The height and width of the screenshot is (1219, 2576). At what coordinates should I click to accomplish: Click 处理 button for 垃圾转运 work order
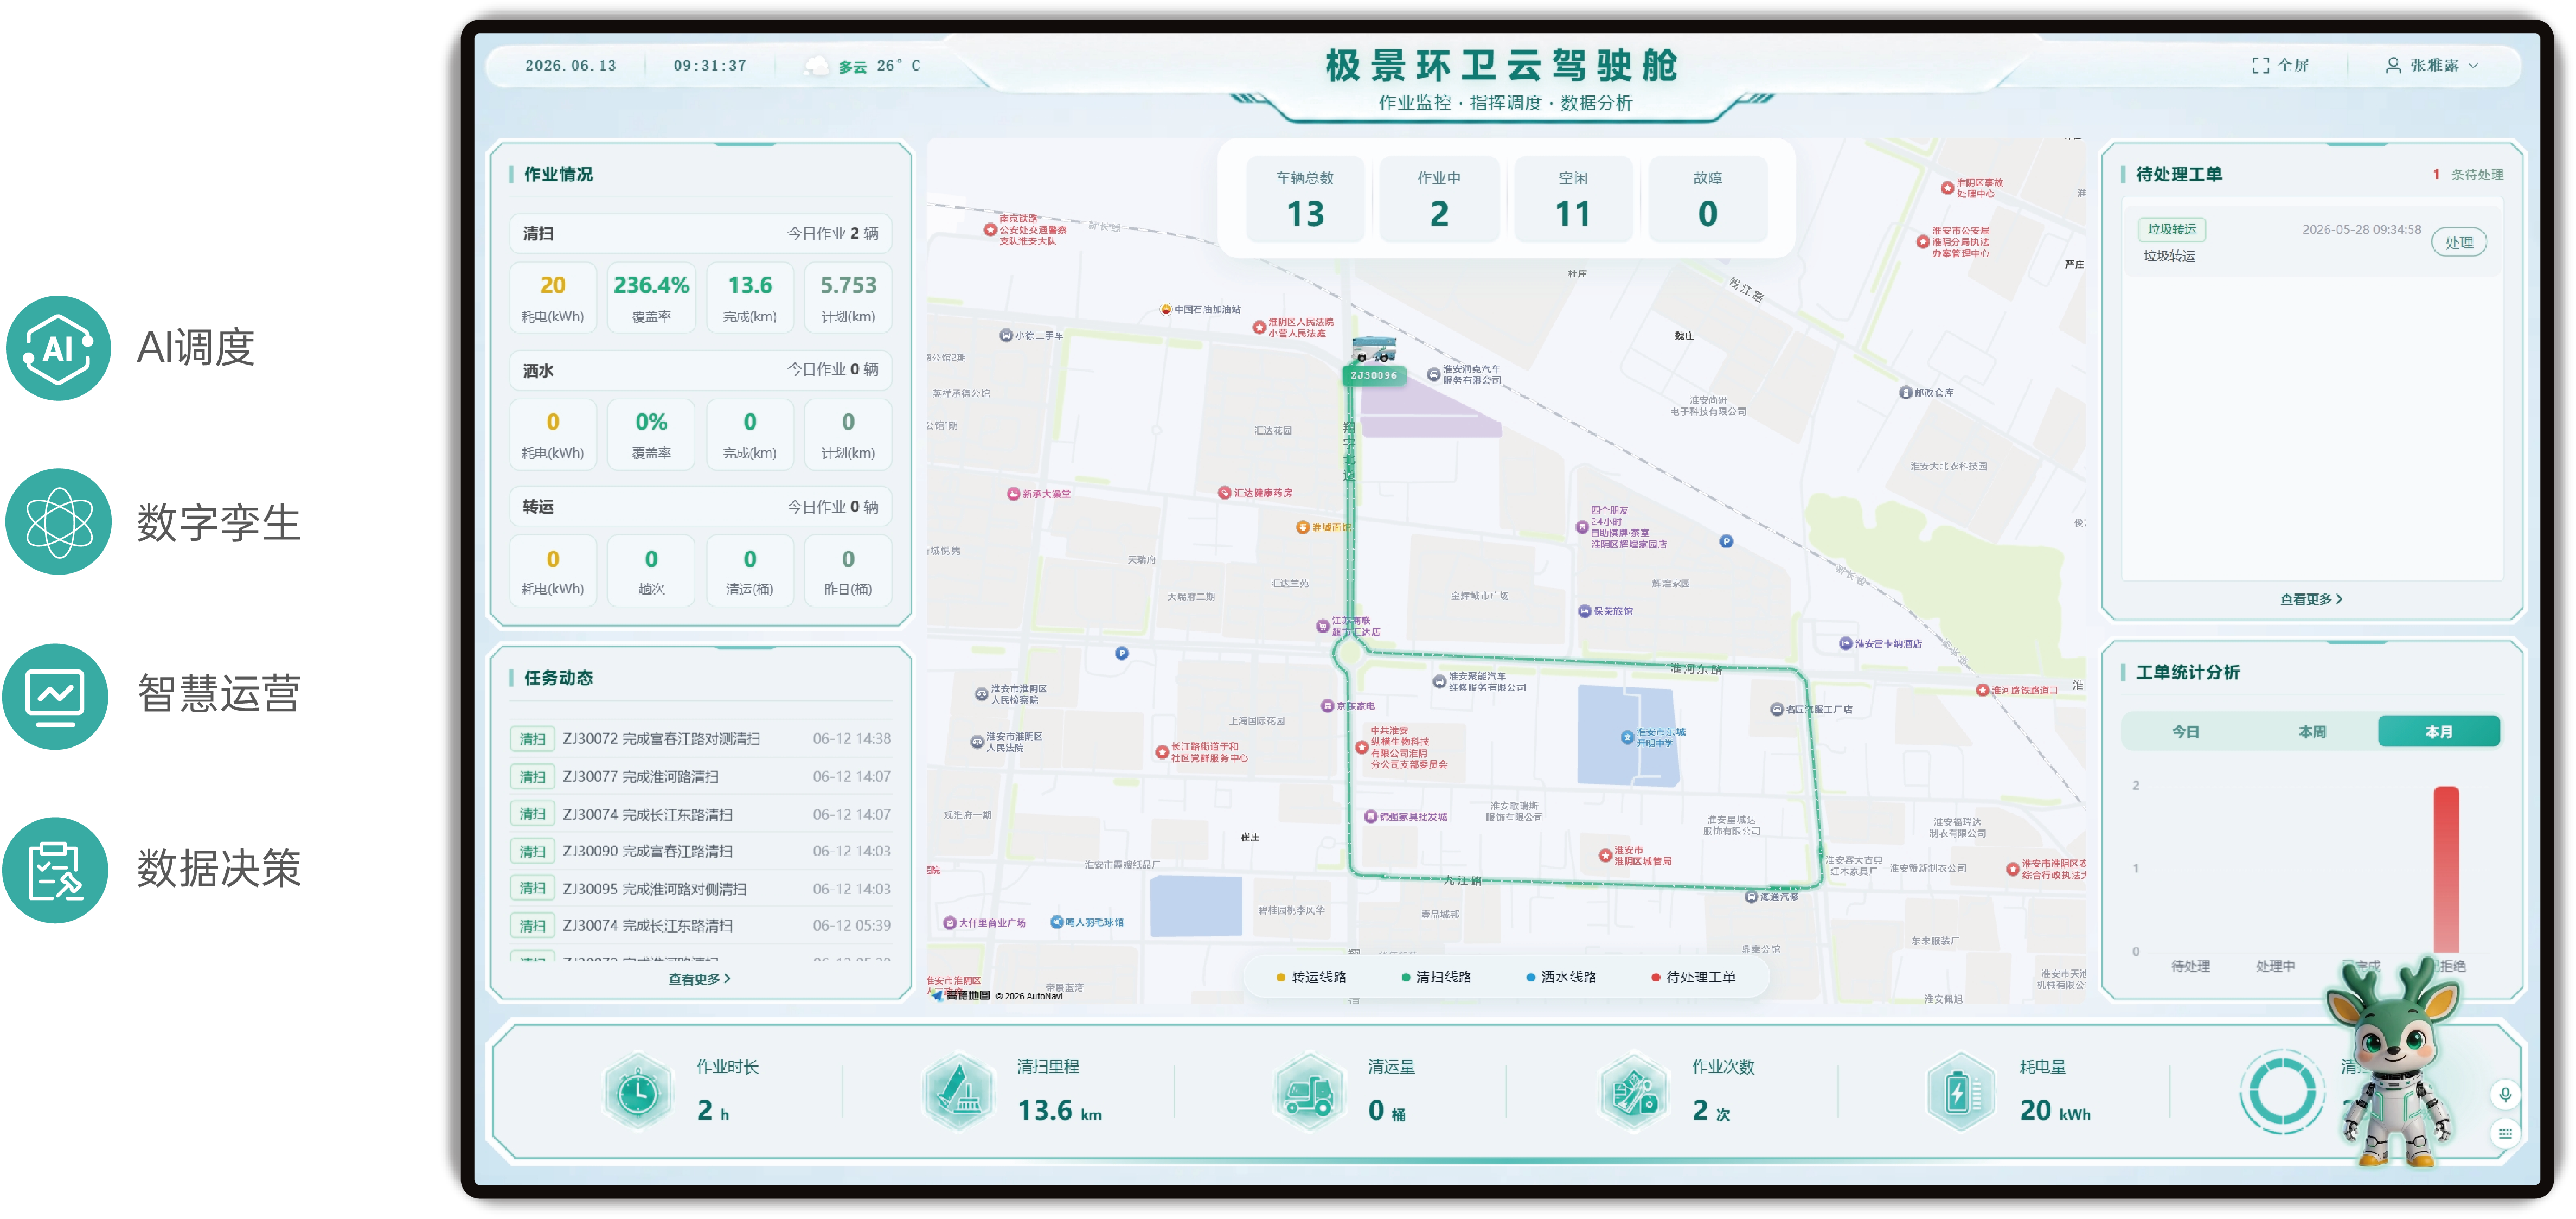coord(2458,242)
